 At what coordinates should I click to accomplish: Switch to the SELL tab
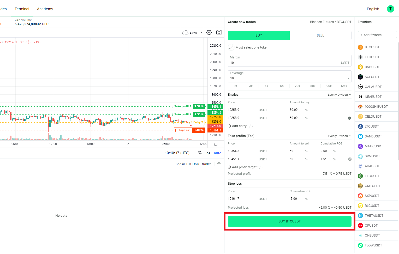coord(320,35)
